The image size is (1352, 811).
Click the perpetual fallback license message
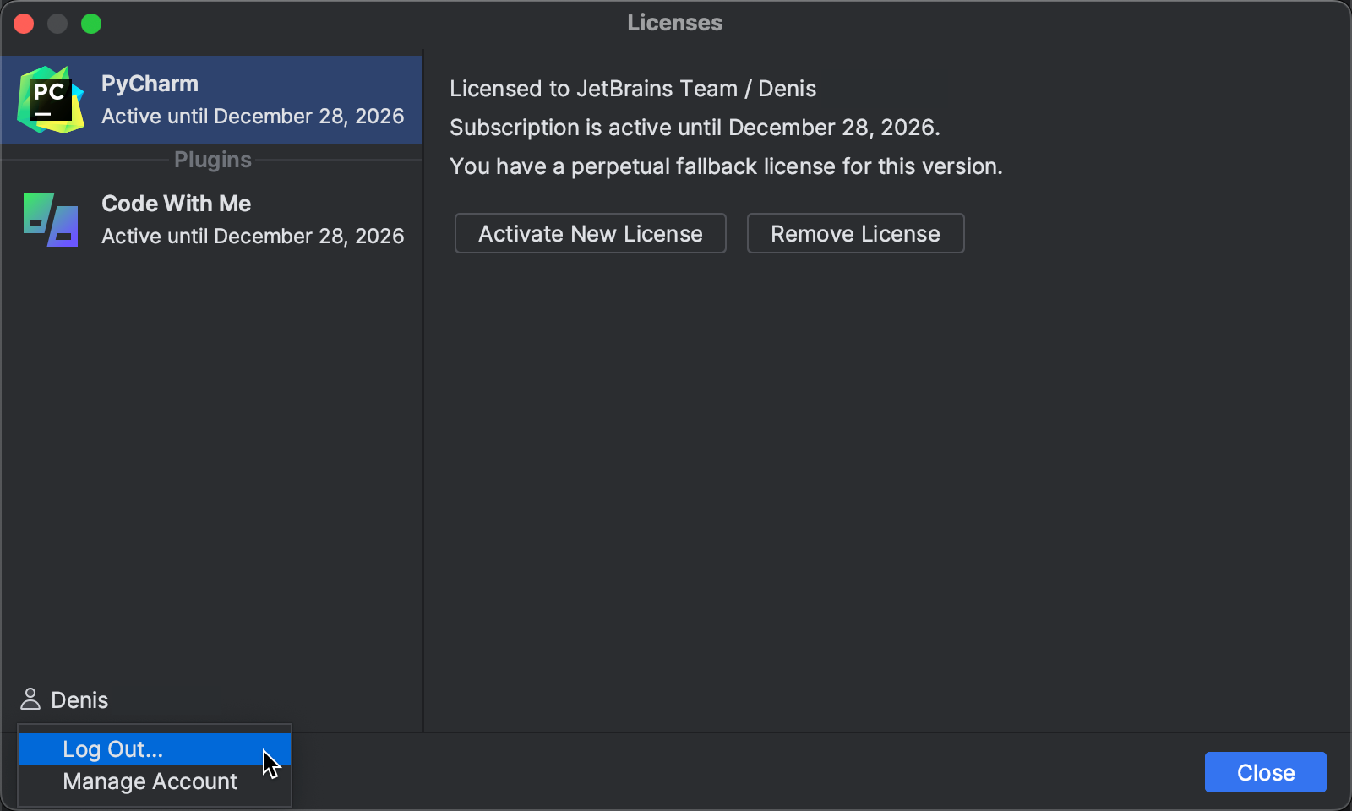[x=726, y=166]
